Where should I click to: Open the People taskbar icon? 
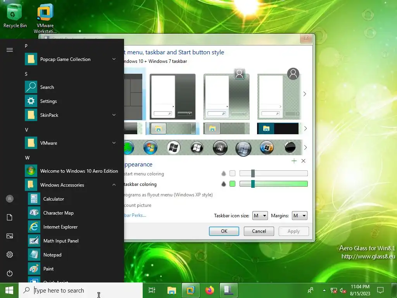click(311, 290)
